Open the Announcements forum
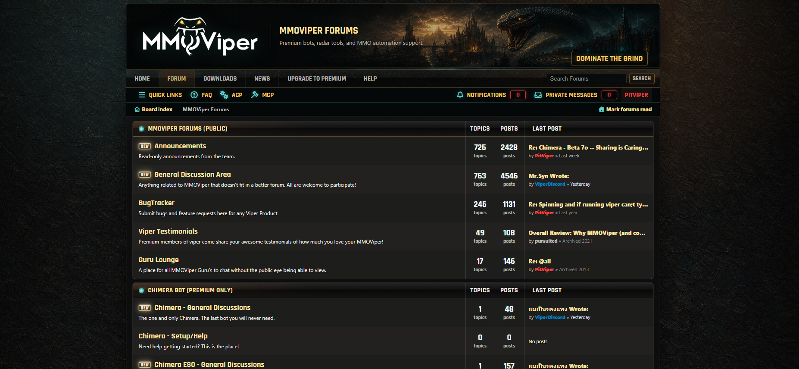This screenshot has height=369, width=799. [x=180, y=146]
